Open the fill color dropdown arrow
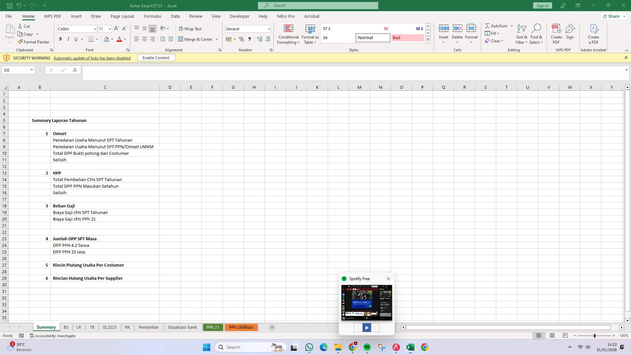 tap(112, 39)
